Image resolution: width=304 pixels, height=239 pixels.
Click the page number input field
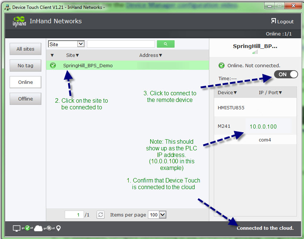[x=74, y=215]
